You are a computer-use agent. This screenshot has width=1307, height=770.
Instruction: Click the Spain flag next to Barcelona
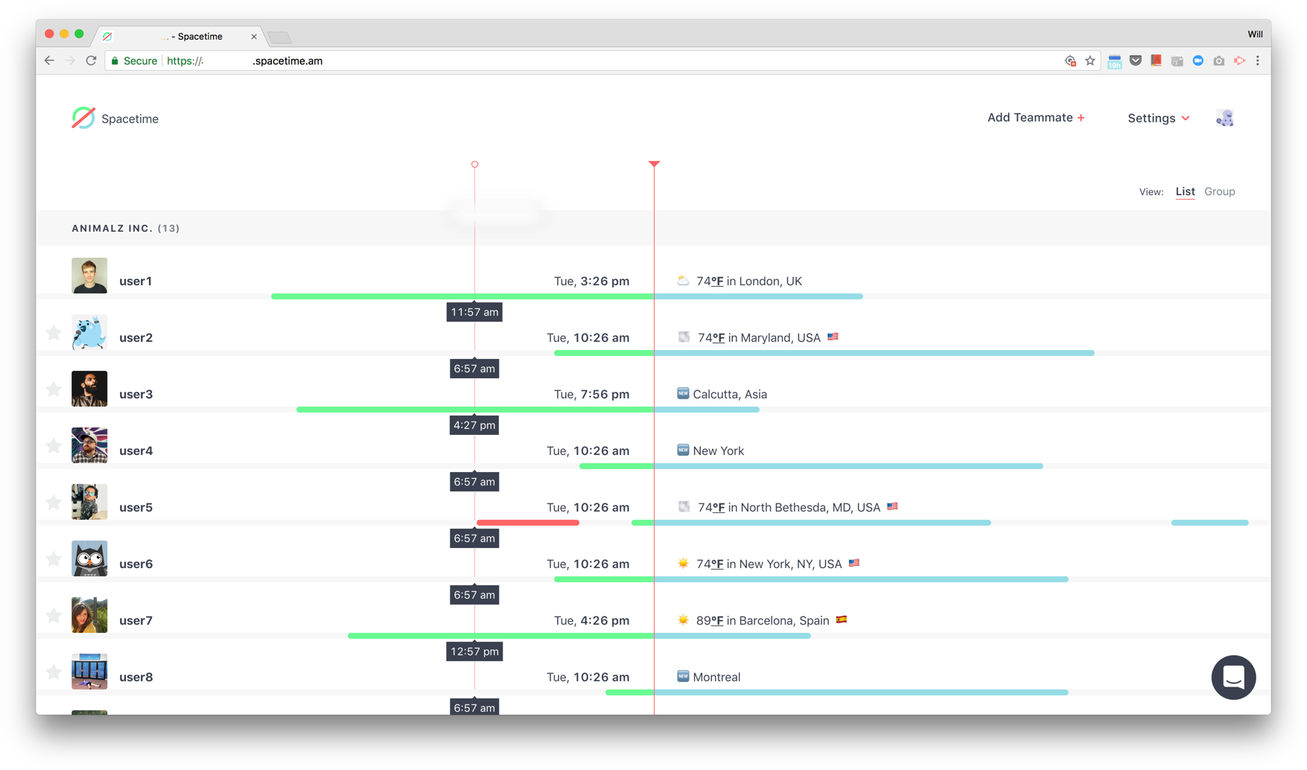tap(842, 620)
